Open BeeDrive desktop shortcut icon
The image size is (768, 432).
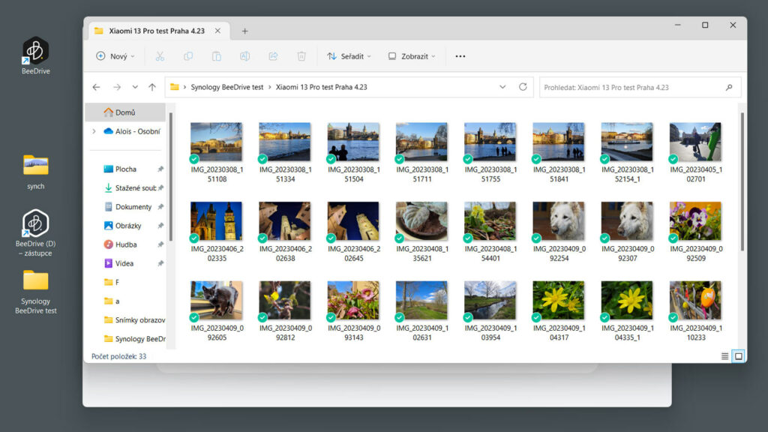point(35,52)
